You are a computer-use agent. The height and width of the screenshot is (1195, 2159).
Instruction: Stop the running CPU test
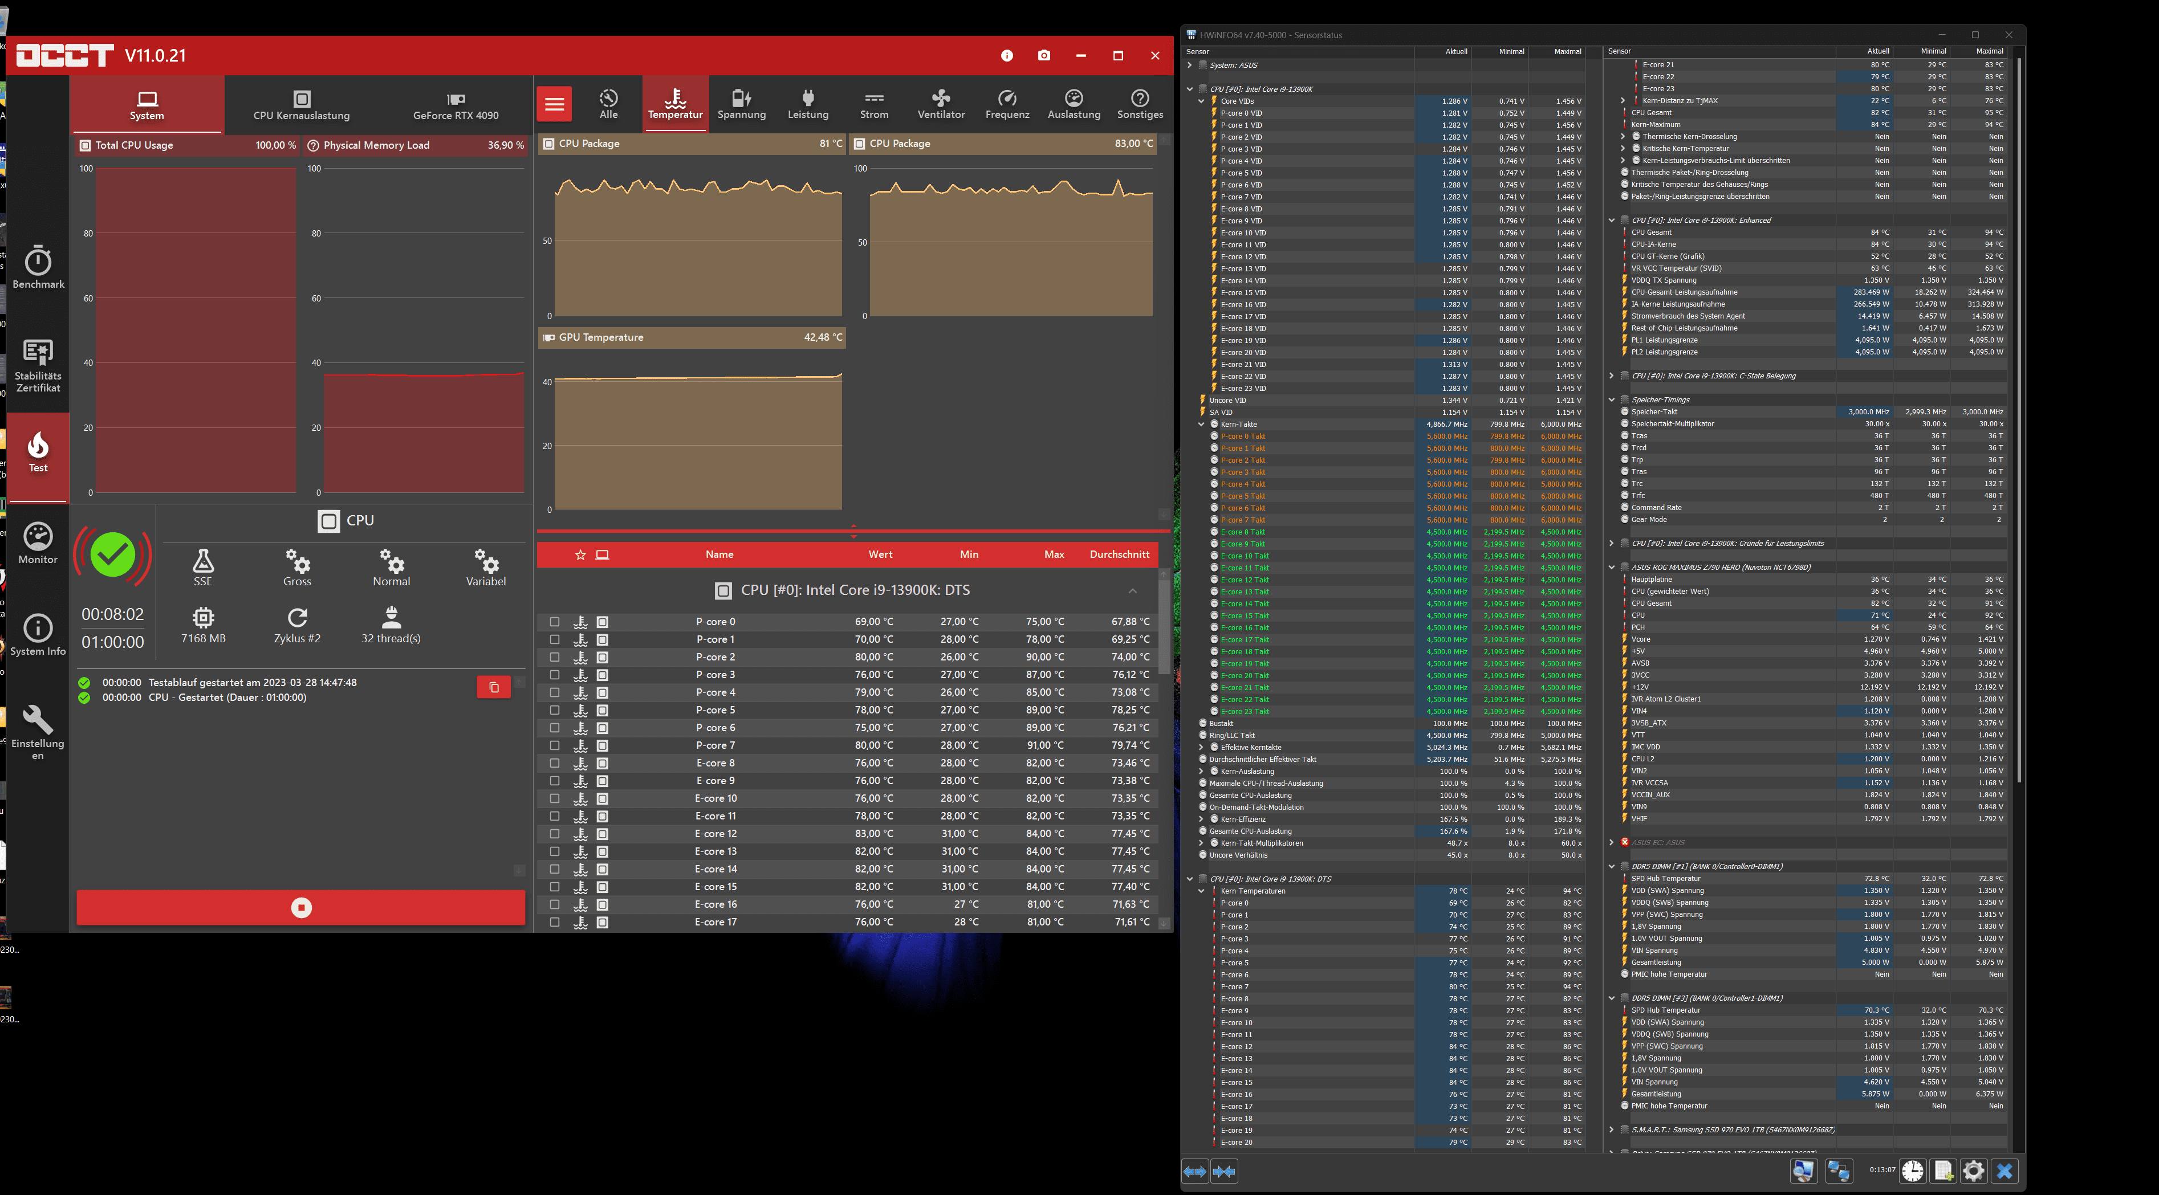coord(301,908)
